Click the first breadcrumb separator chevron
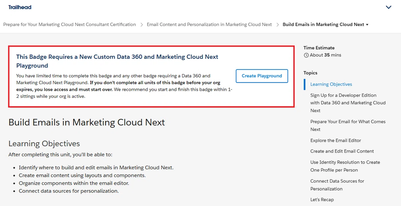 (142, 24)
